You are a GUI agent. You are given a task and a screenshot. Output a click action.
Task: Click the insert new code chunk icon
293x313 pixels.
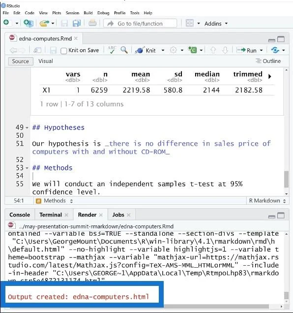(192, 50)
